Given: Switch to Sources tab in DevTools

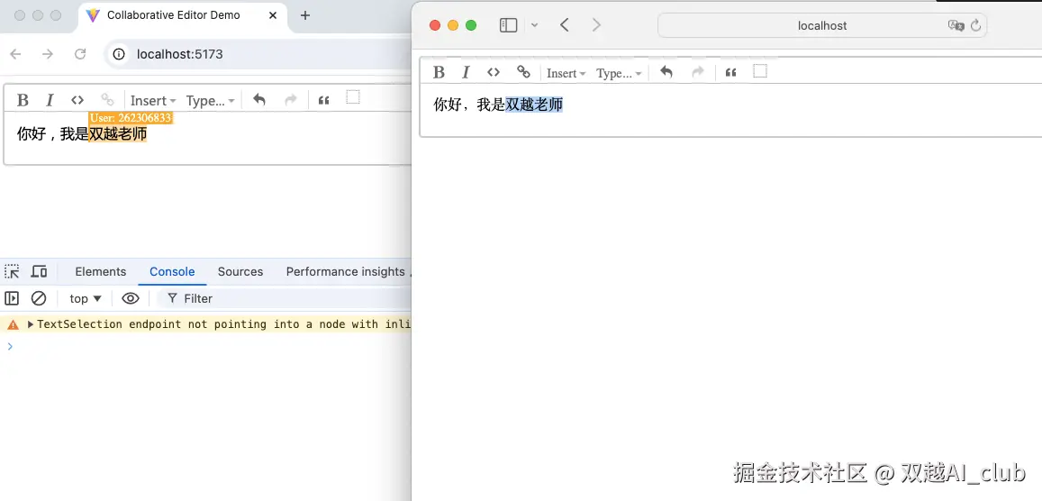Looking at the screenshot, I should click(240, 271).
